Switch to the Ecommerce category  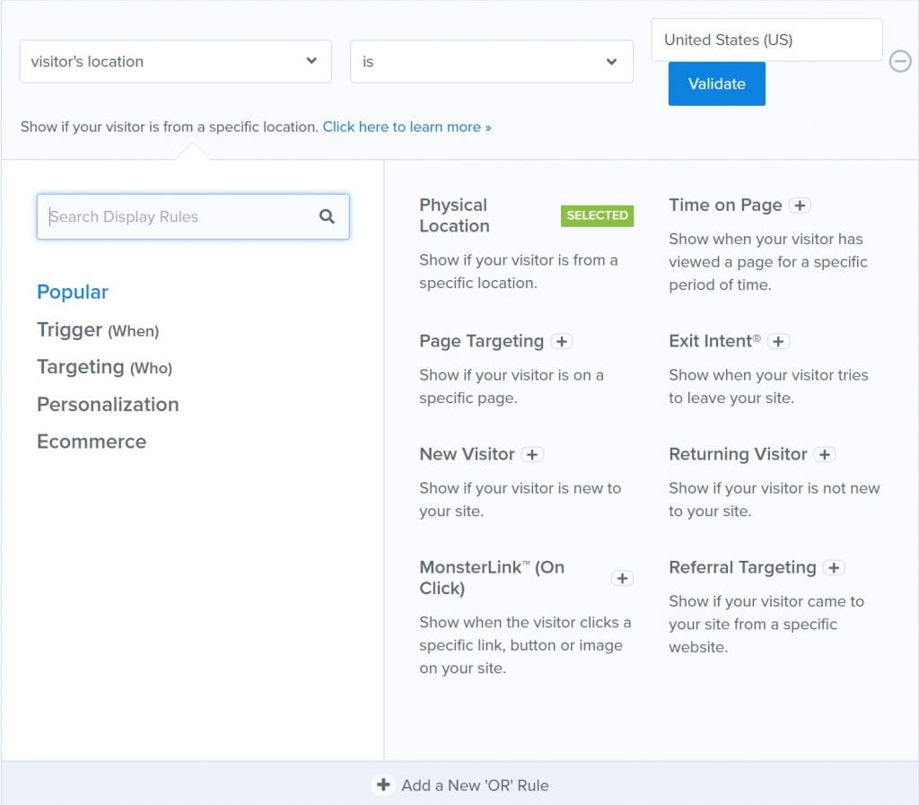tap(92, 441)
